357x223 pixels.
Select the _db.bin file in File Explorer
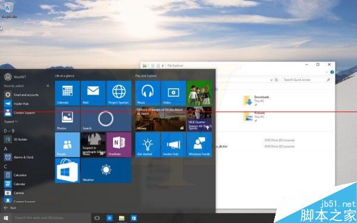(221, 146)
